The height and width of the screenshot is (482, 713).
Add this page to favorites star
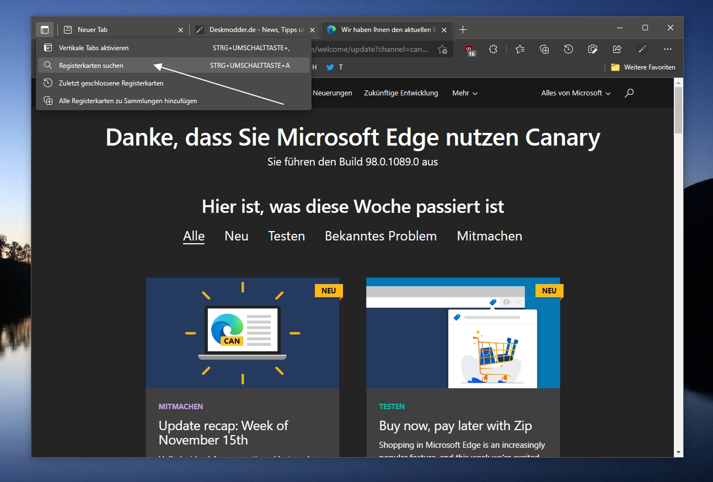pos(442,50)
